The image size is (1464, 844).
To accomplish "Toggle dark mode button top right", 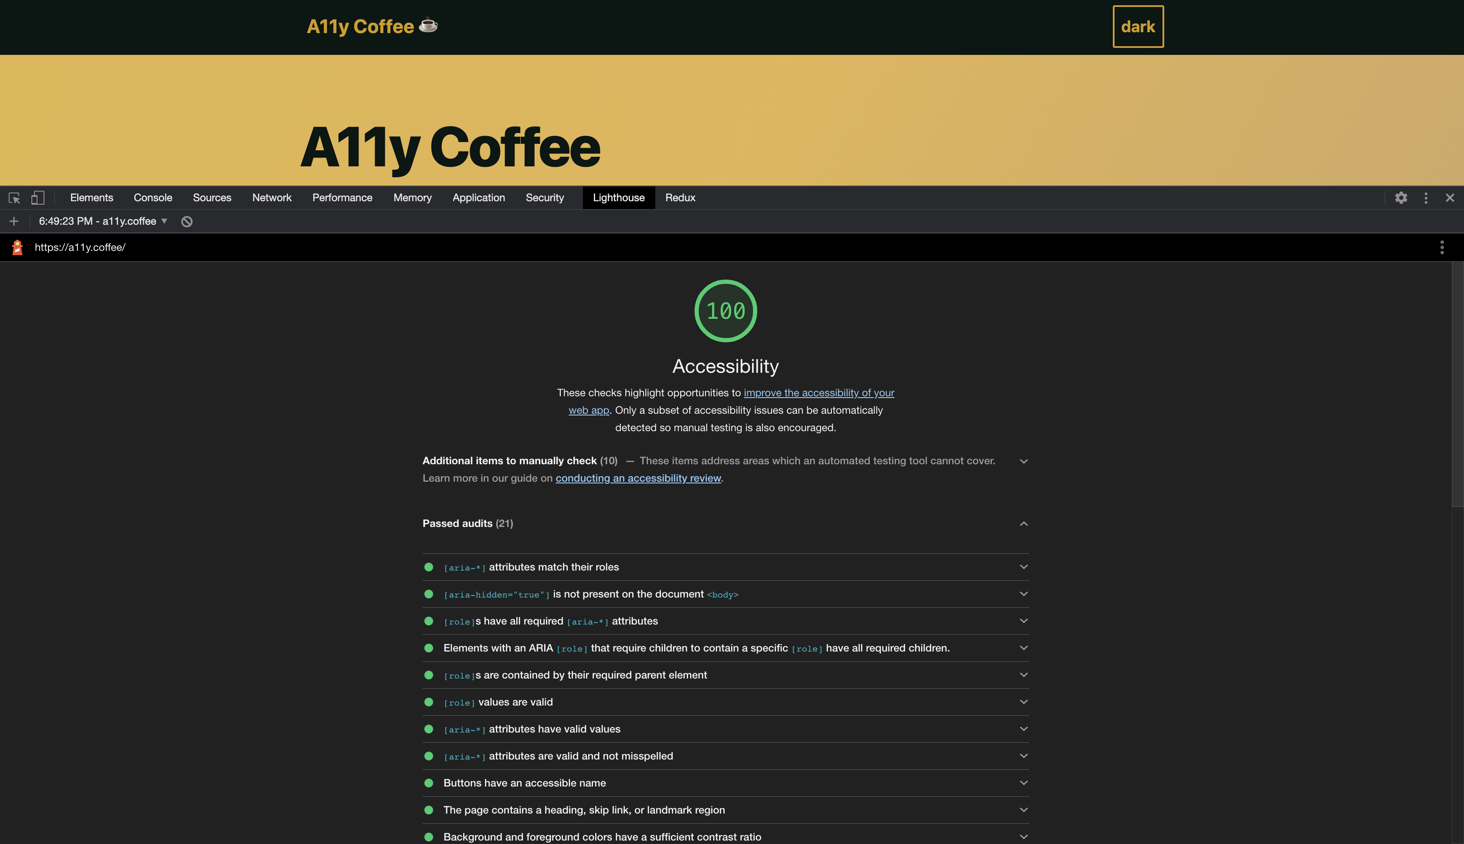I will coord(1137,25).
